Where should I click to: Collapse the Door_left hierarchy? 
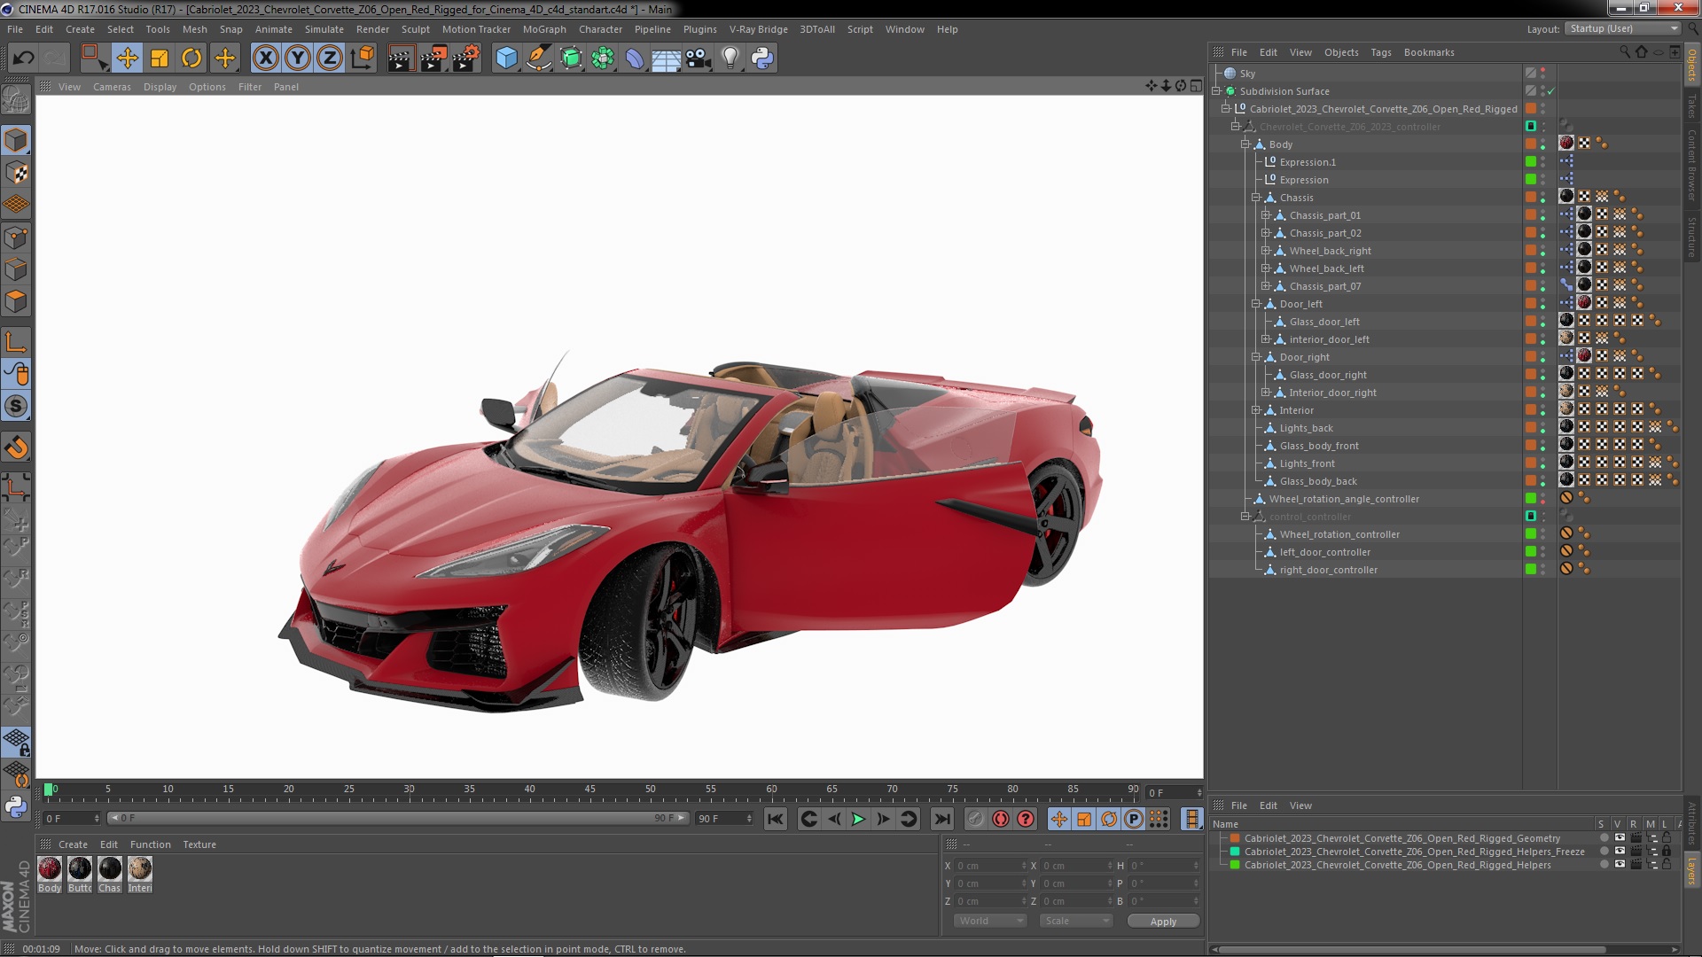[x=1256, y=304]
